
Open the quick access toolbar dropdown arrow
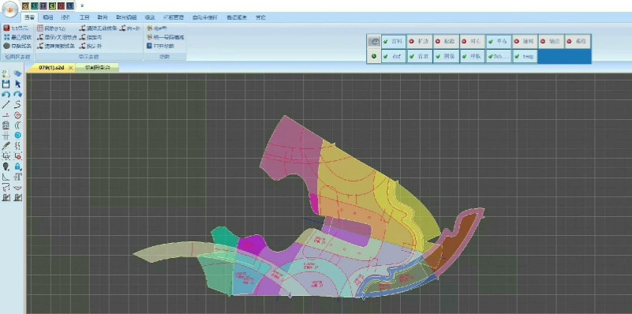pos(82,6)
